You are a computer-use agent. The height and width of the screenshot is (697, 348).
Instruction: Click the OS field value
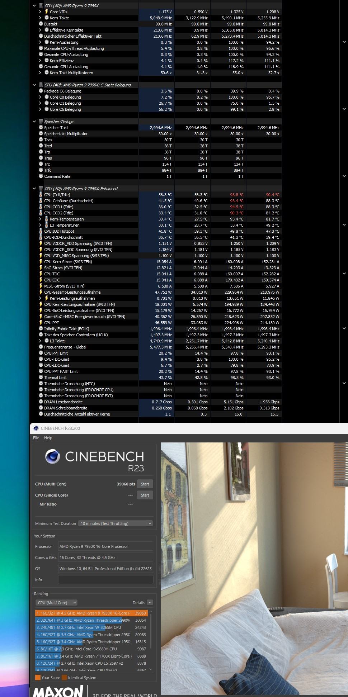[x=105, y=569]
